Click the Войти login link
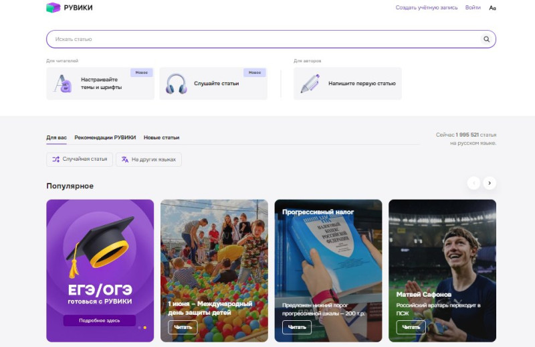This screenshot has height=347, width=535. click(473, 8)
